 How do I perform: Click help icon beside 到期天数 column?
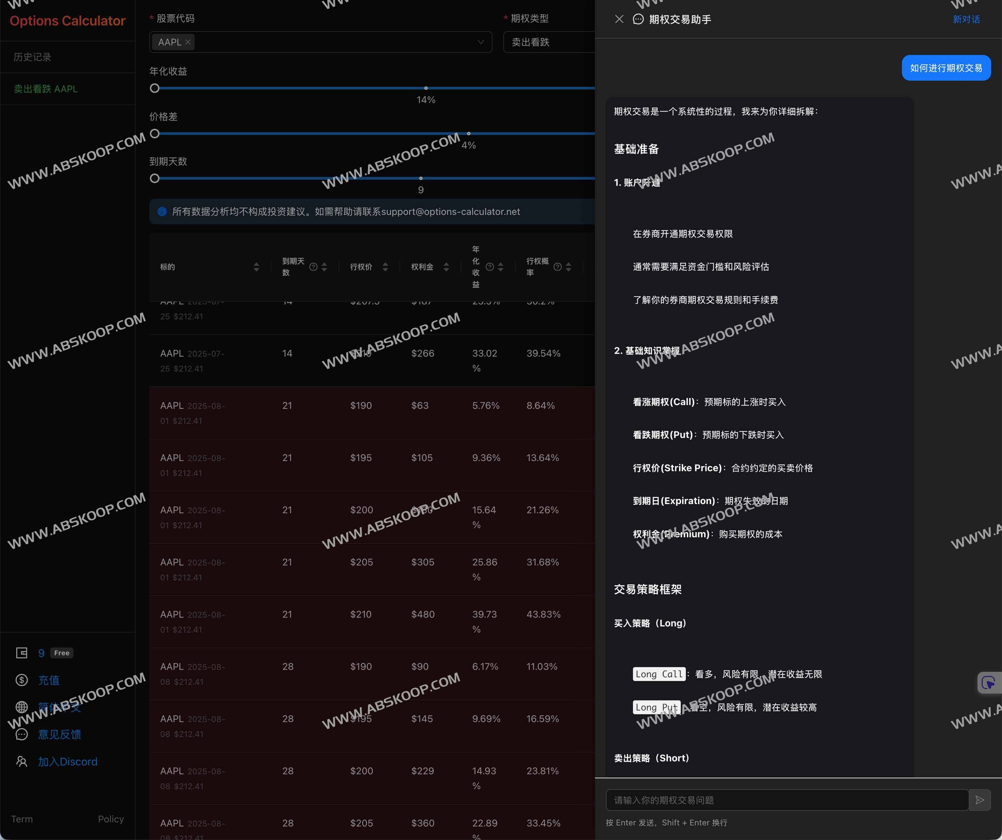pyautogui.click(x=313, y=267)
